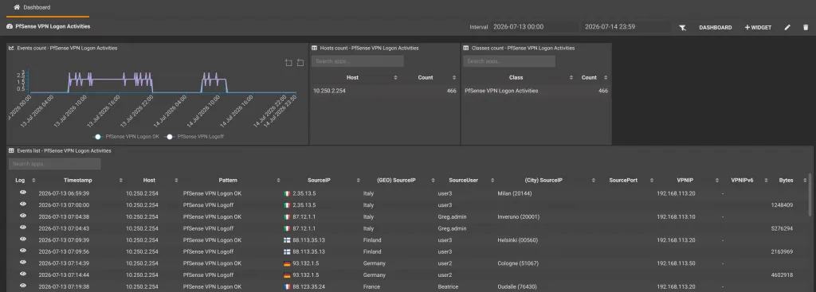View log for 2026-07-13 07:00:00 event
This screenshot has height=292, width=816.
pos(23,204)
